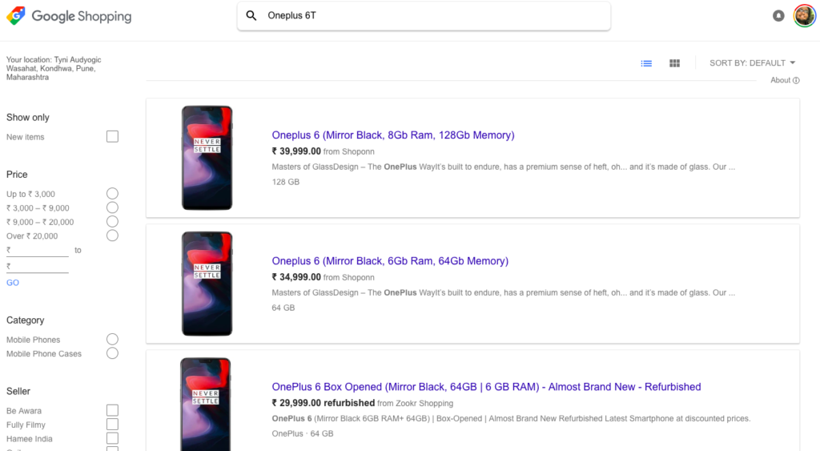The height and width of the screenshot is (451, 820).
Task: Click the minimum price input field
Action: [x=40, y=251]
